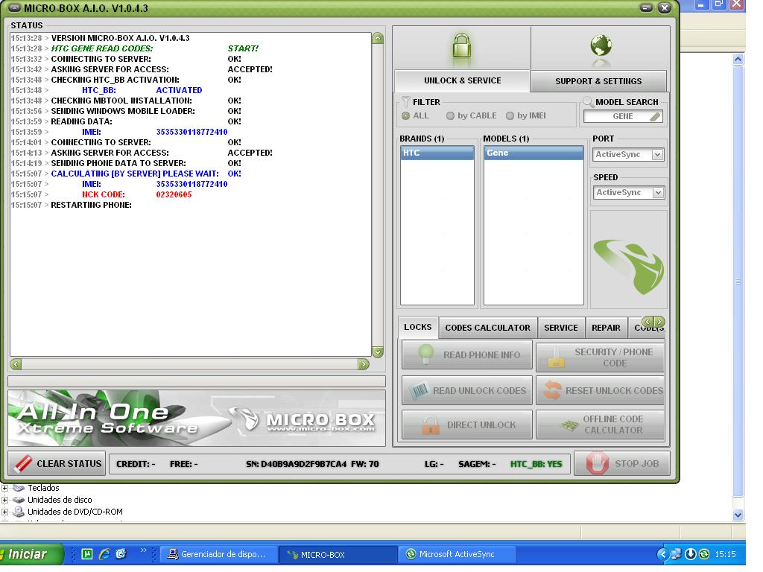Open the LOCKS tab
Viewport: 763px width, 572px height.
(418, 328)
